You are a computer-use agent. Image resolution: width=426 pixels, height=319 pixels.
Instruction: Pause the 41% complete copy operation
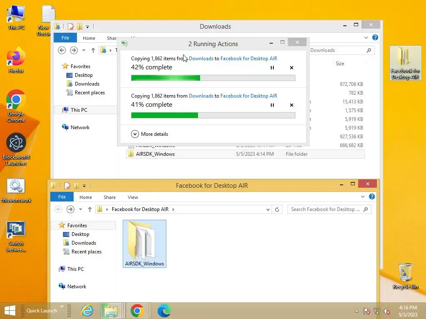(272, 105)
